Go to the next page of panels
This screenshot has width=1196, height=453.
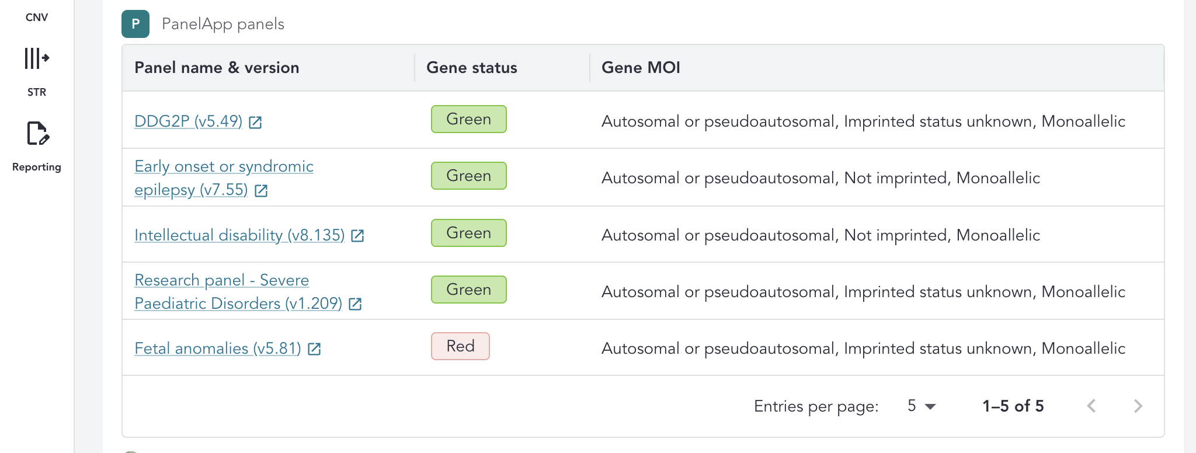pyautogui.click(x=1138, y=406)
